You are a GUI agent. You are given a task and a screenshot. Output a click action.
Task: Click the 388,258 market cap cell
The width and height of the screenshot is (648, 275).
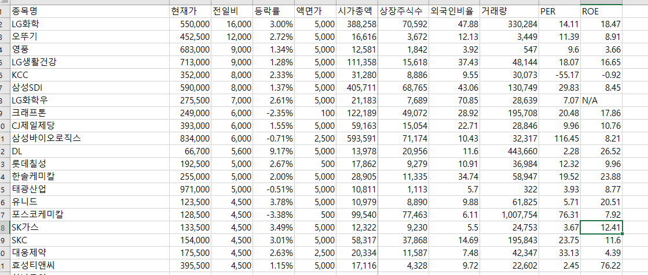point(357,24)
